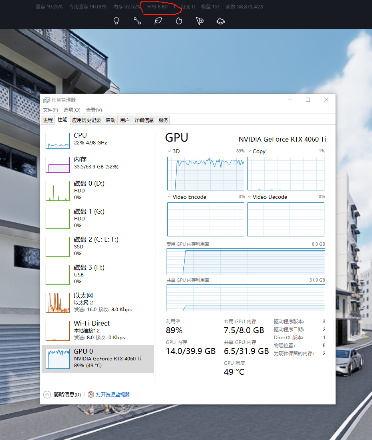372x440 pixels.
Task: Open the Copy engine graph dropdown
Action: pos(249,152)
